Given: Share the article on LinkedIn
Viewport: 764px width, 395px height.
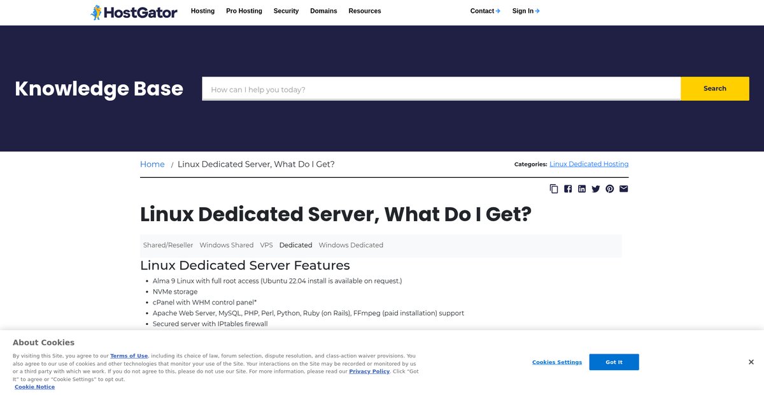Looking at the screenshot, I should click(x=582, y=189).
